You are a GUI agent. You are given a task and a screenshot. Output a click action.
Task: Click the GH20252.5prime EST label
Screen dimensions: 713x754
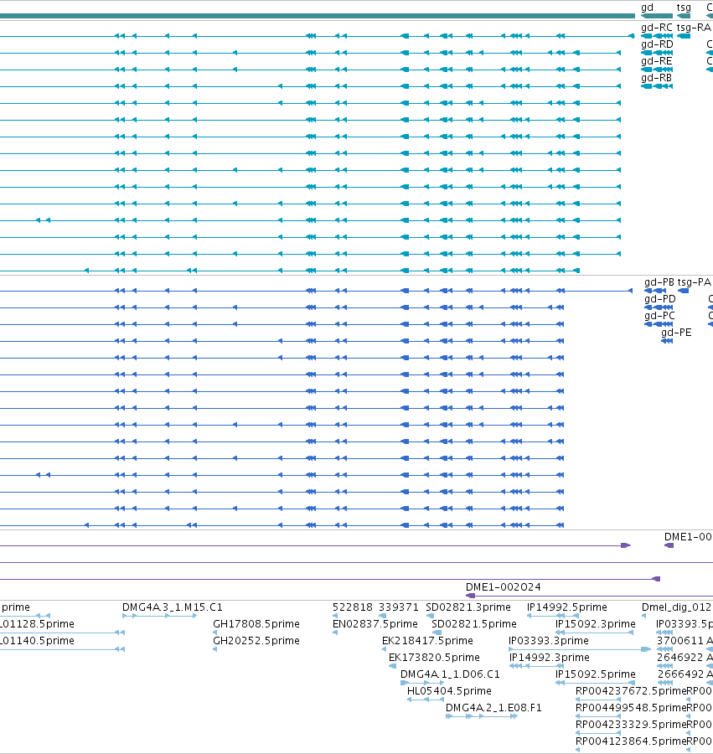[256, 641]
